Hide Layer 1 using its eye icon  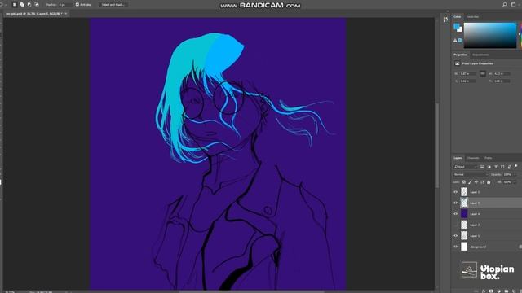pyautogui.click(x=456, y=236)
